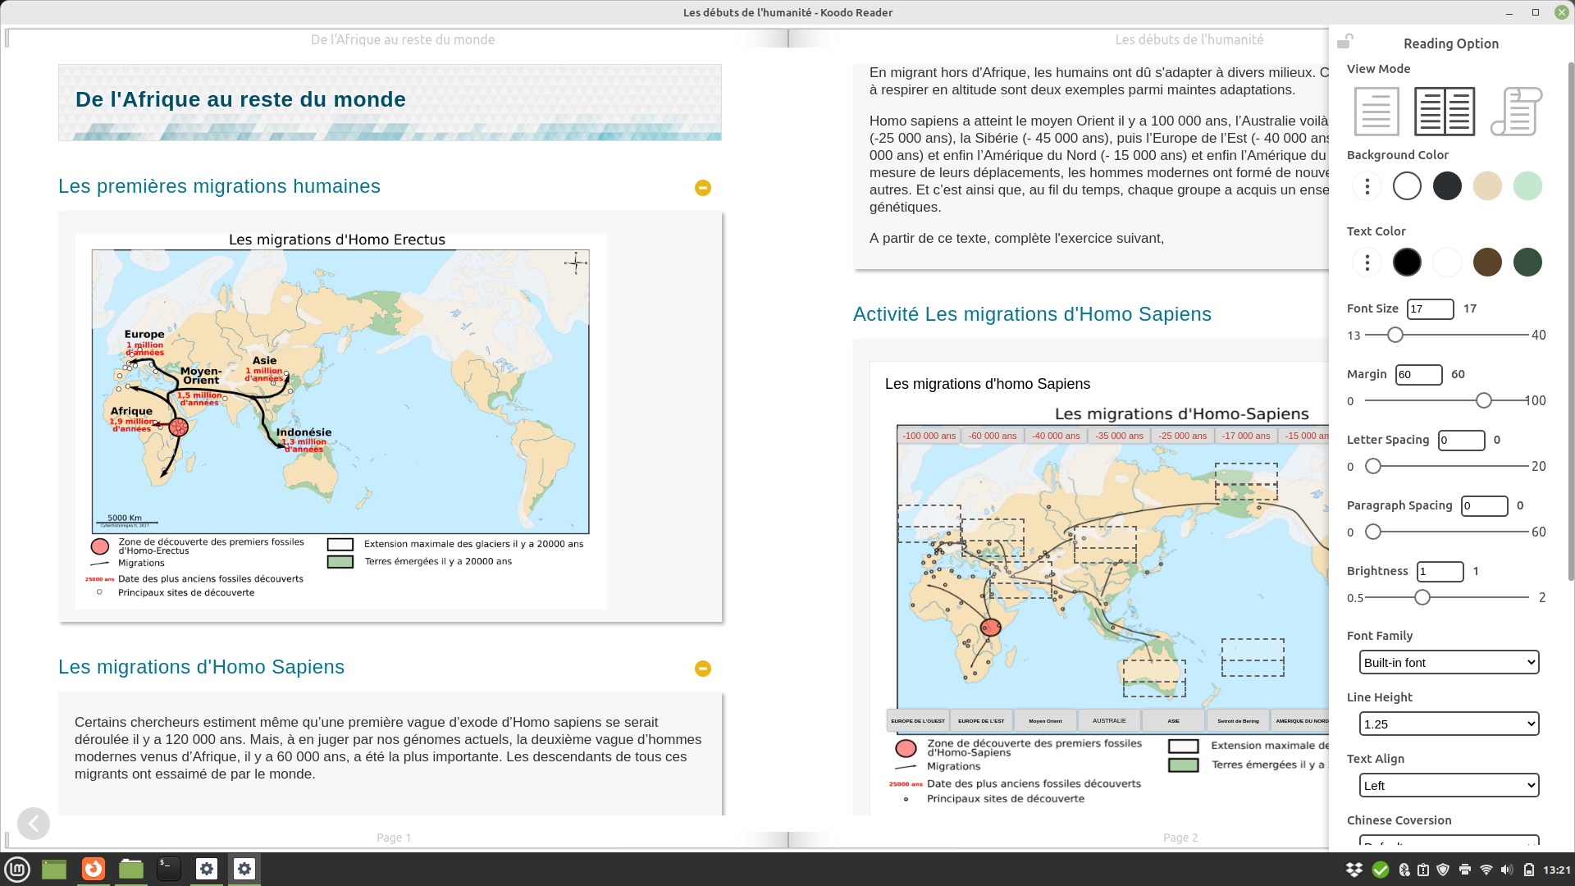Choose beige background color

[x=1487, y=186]
